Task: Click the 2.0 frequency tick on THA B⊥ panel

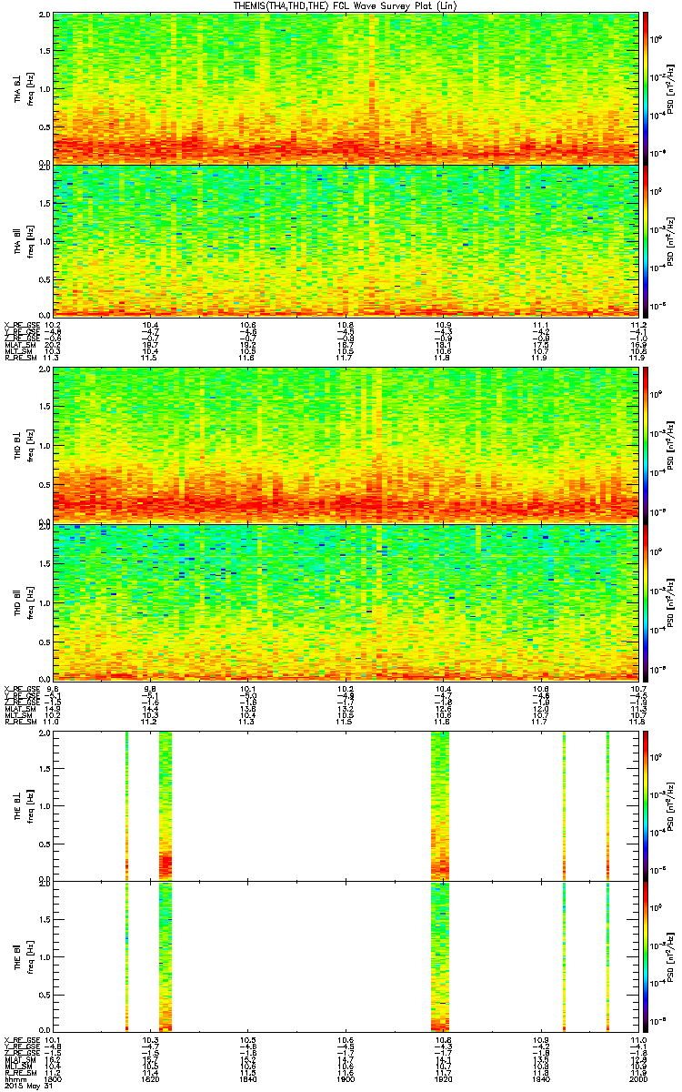Action: click(44, 16)
